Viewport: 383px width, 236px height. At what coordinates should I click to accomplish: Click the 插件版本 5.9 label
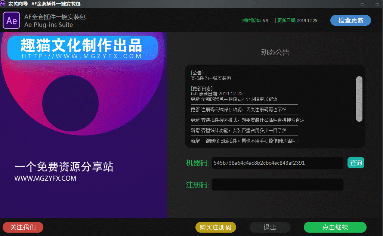click(255, 21)
